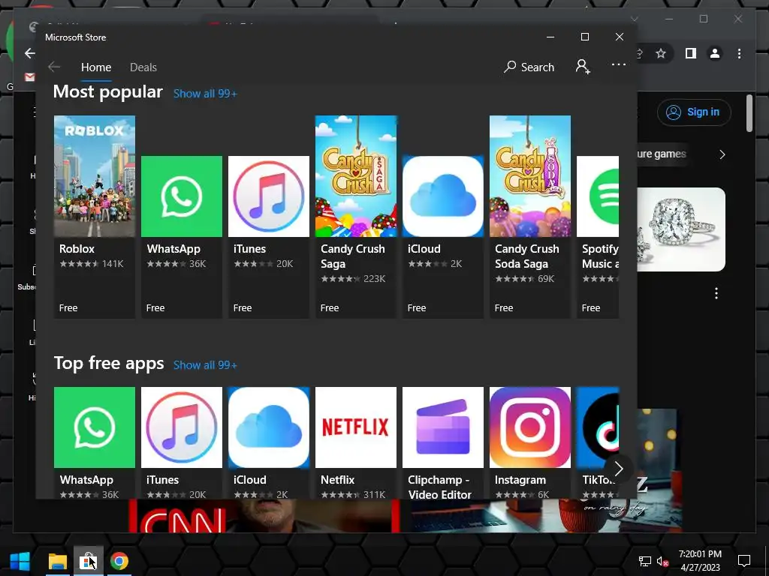Viewport: 769px width, 576px height.
Task: Open Candy Crush Soda Saga tile
Action: (x=530, y=217)
